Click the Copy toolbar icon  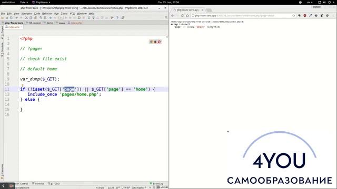pos(31,18)
